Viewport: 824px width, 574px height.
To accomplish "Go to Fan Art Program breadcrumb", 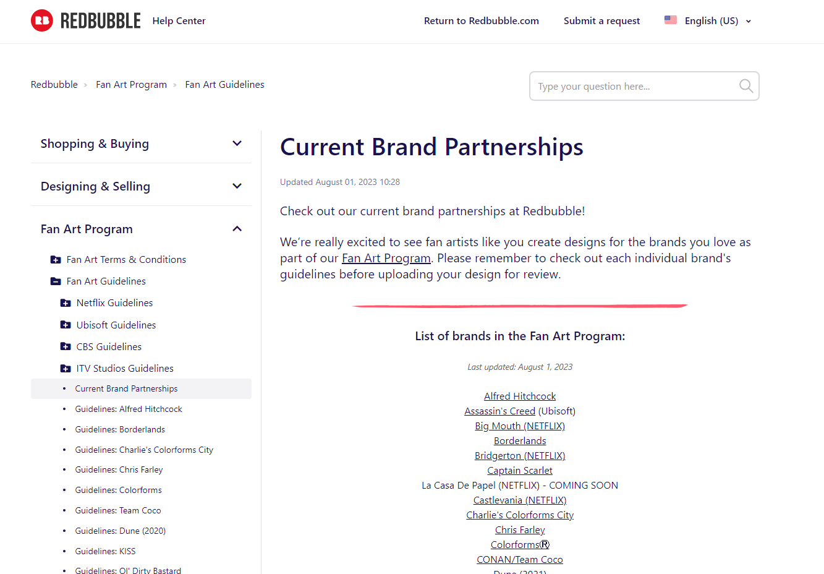I will tap(131, 85).
